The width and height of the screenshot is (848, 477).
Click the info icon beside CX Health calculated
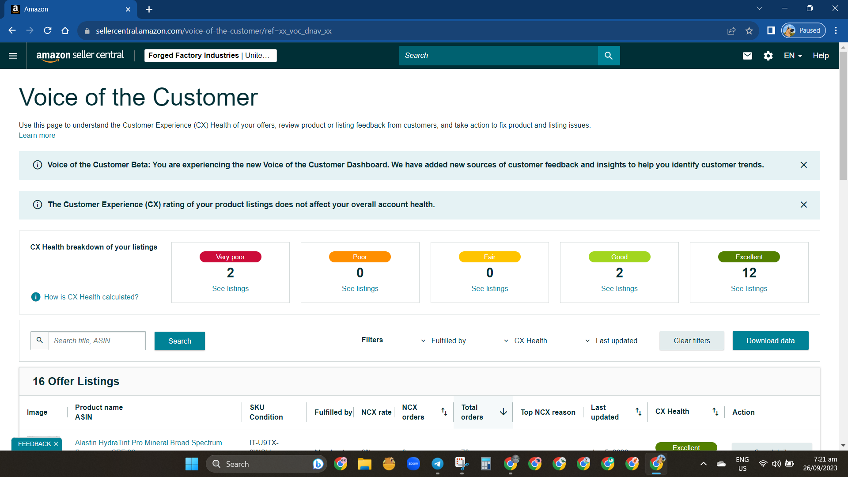pyautogui.click(x=36, y=297)
